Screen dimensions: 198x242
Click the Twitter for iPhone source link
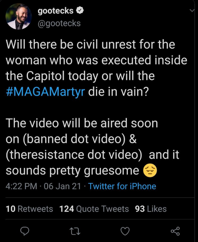pos(122,186)
